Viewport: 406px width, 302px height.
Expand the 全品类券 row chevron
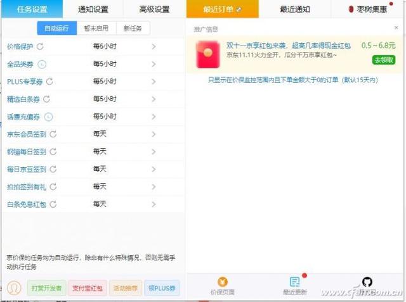click(154, 64)
